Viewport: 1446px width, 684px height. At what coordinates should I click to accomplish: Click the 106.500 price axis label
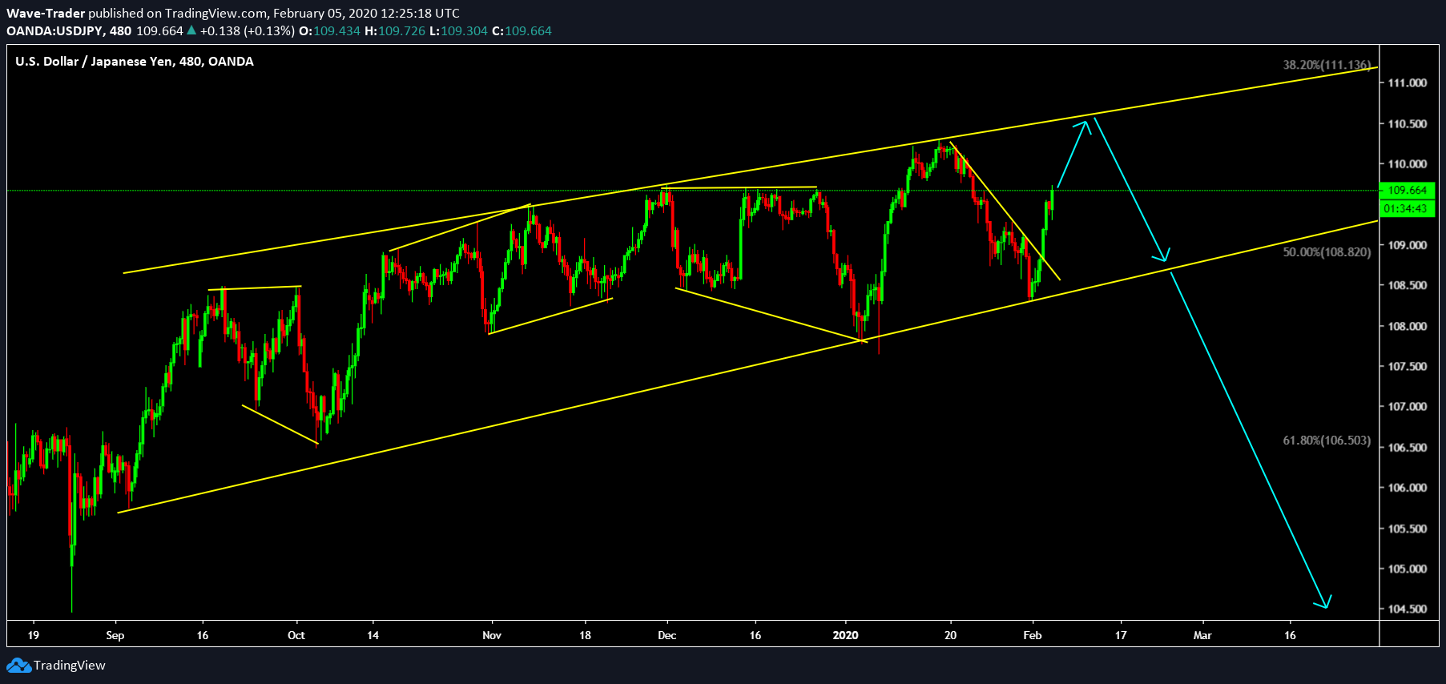pos(1408,447)
